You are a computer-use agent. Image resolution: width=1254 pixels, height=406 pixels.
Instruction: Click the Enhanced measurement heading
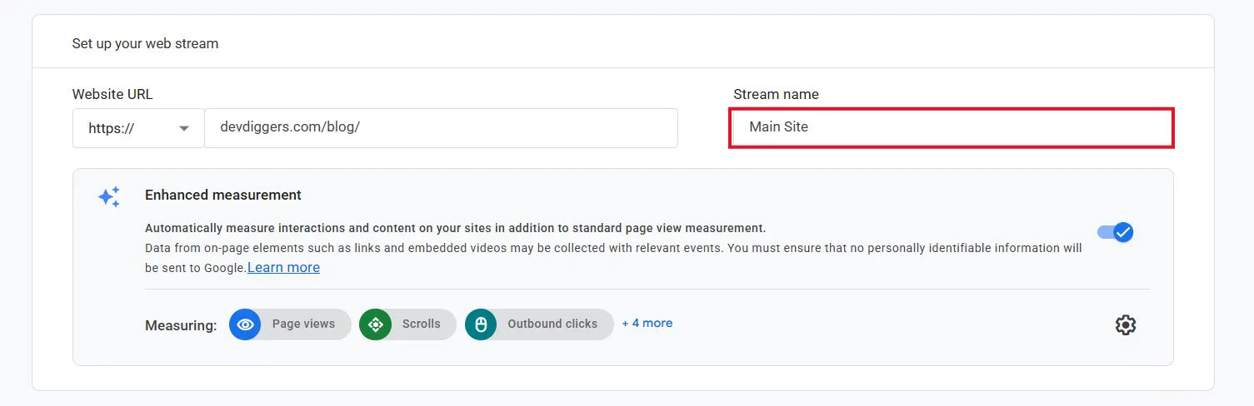click(223, 195)
